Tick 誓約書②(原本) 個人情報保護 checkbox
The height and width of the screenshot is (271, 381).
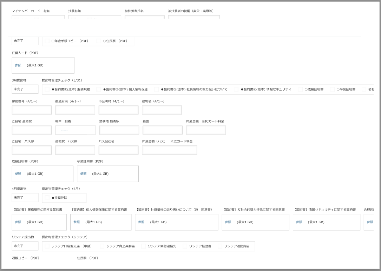99,90
